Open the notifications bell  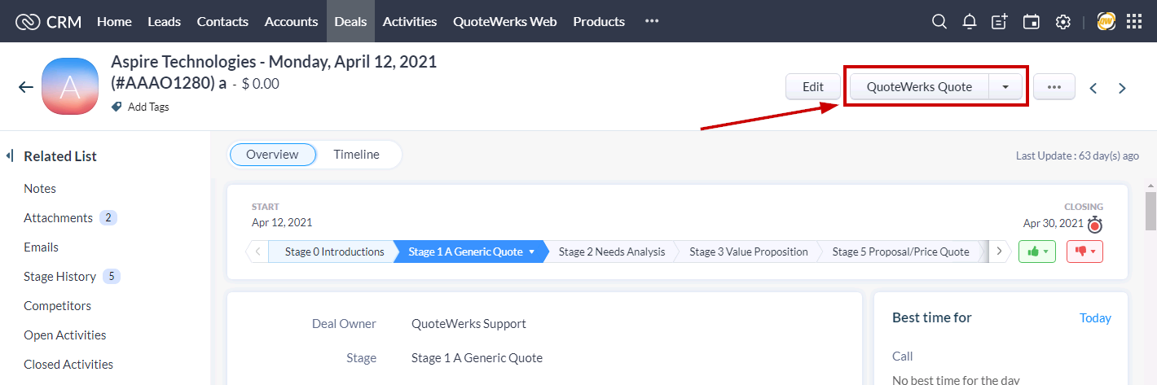click(x=970, y=22)
